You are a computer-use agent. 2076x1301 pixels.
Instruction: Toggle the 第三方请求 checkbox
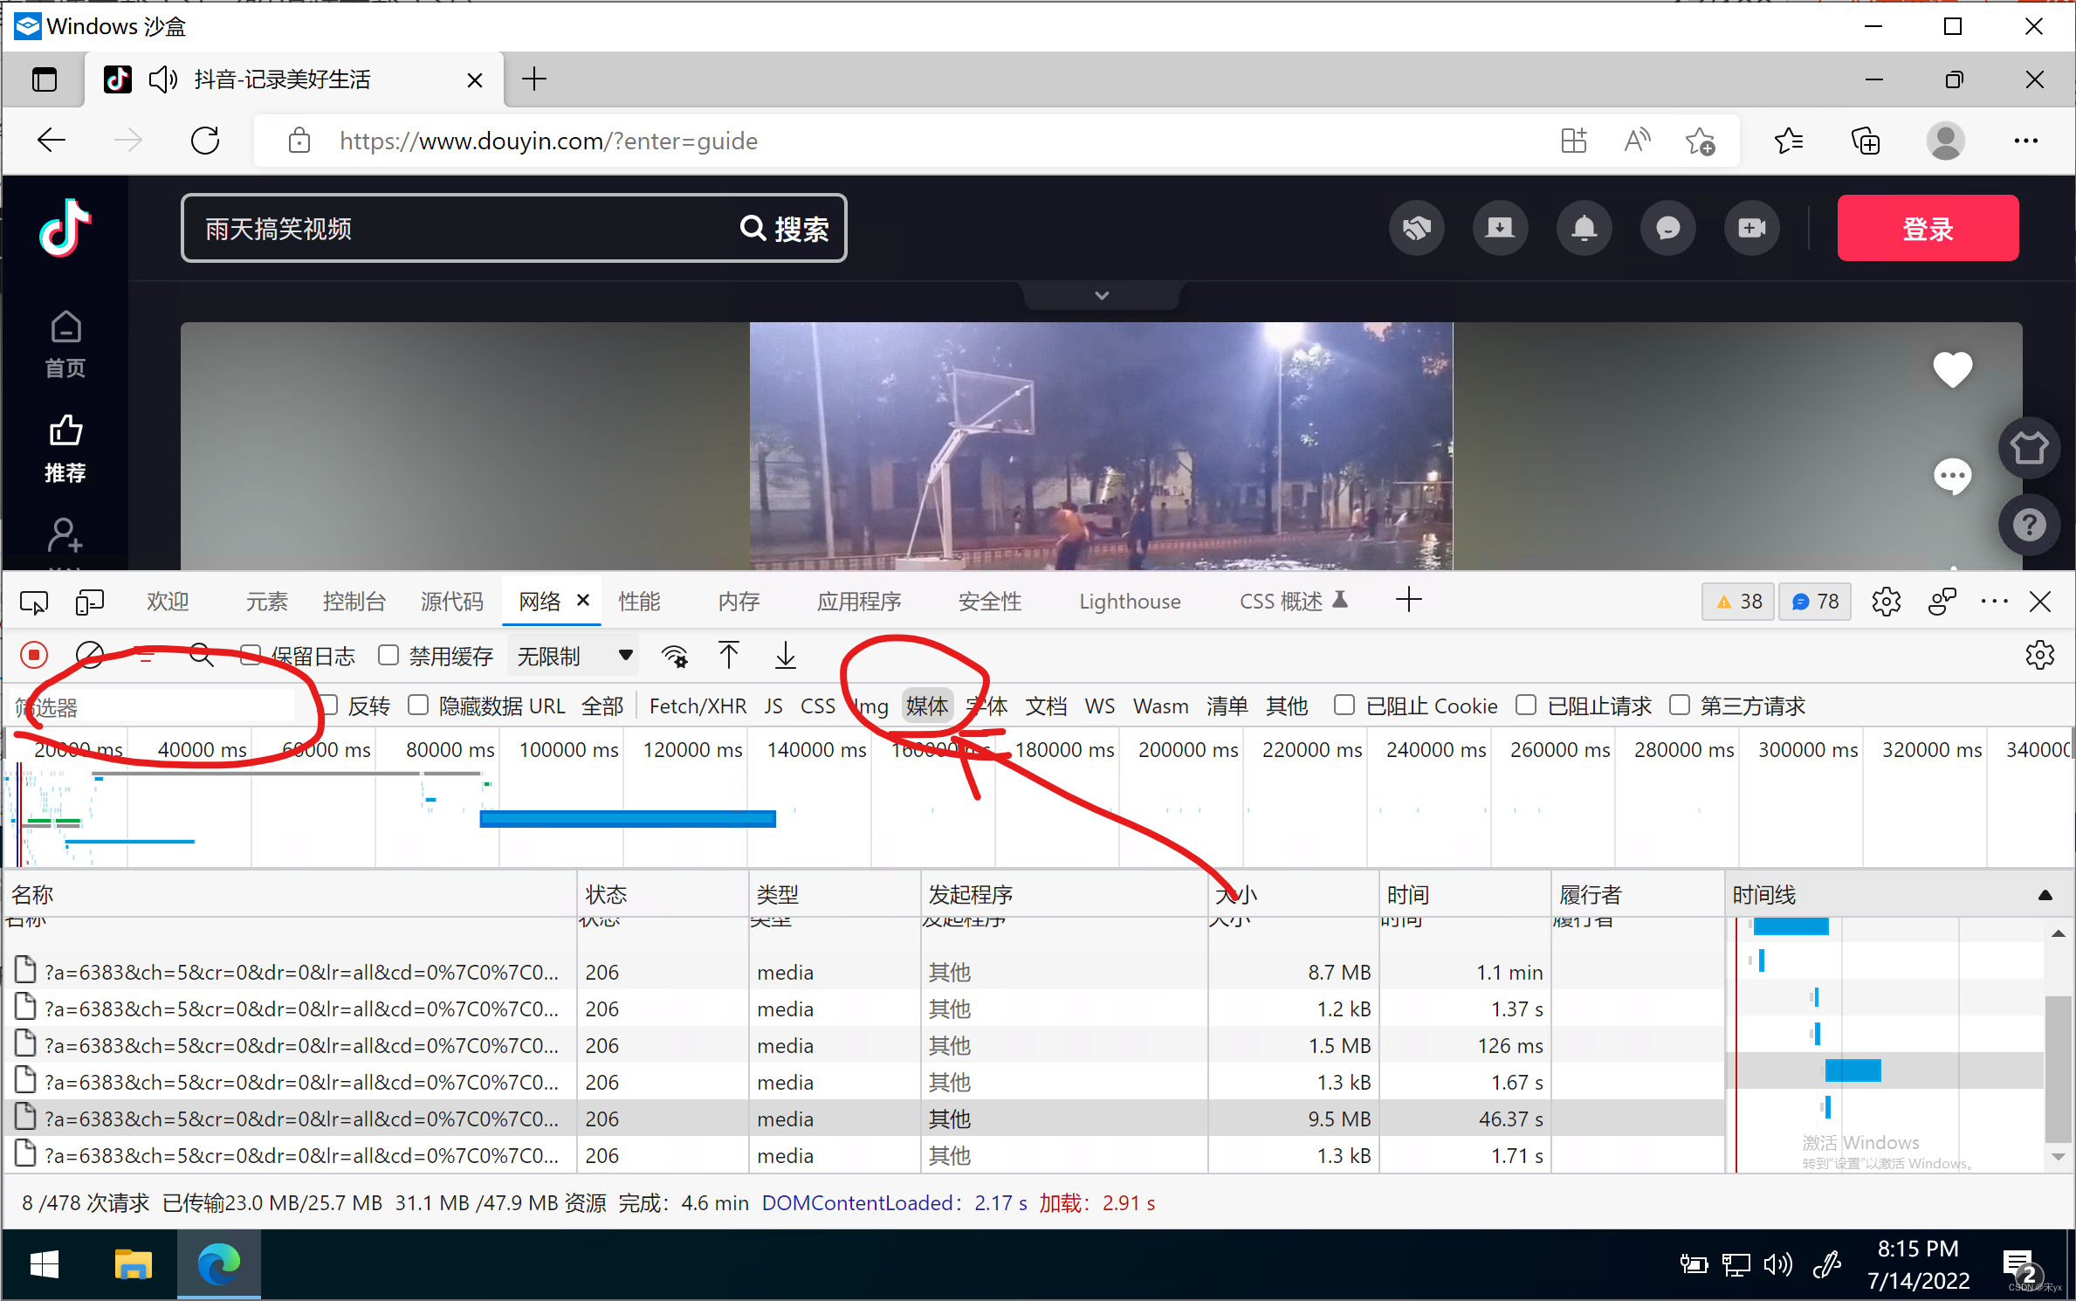1680,705
